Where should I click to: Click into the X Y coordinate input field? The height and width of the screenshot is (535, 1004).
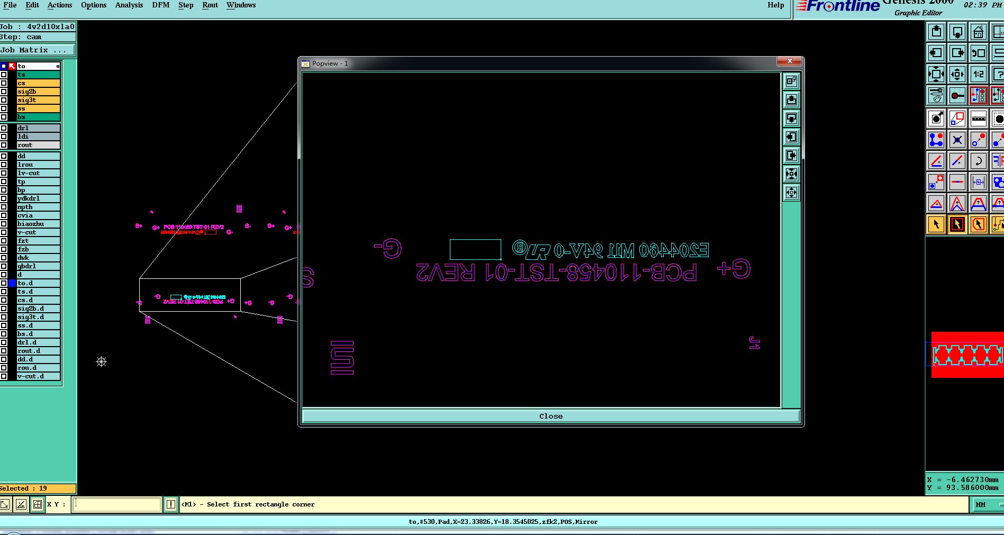(116, 504)
